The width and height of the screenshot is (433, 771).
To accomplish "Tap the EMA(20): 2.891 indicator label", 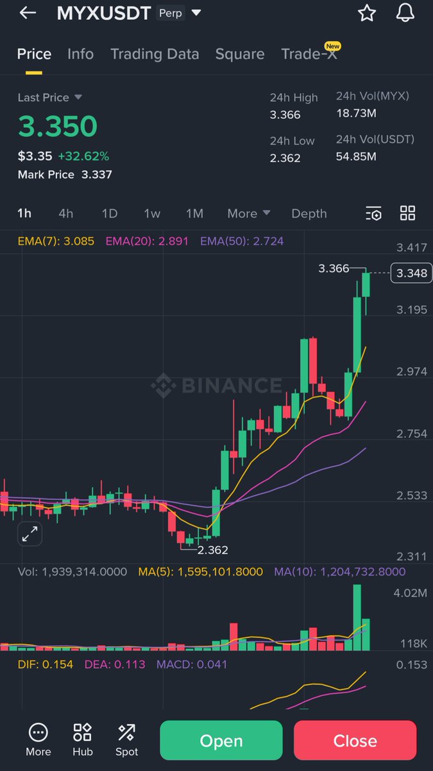I will click(147, 242).
